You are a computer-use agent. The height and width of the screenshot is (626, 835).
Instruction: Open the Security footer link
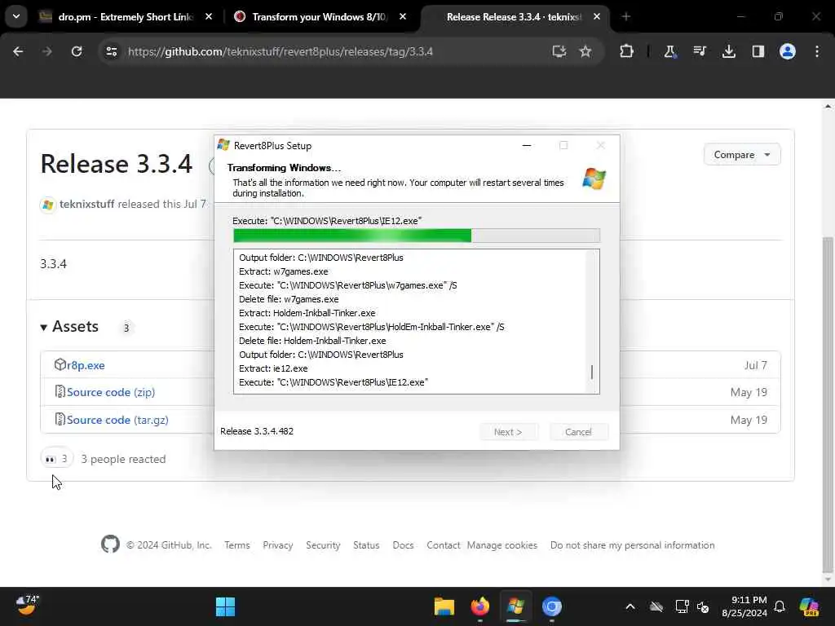[x=323, y=545]
